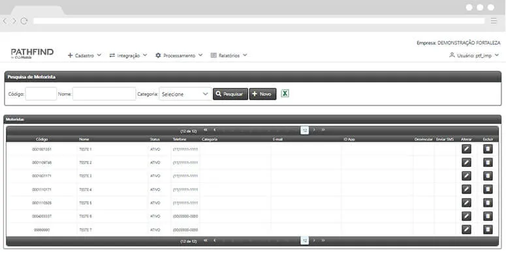This screenshot has width=506, height=254.
Task: Delete the TESTE 7 row
Action: click(x=488, y=229)
